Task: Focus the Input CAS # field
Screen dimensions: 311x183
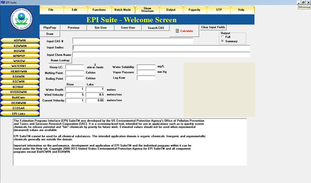Action: tap(133, 41)
